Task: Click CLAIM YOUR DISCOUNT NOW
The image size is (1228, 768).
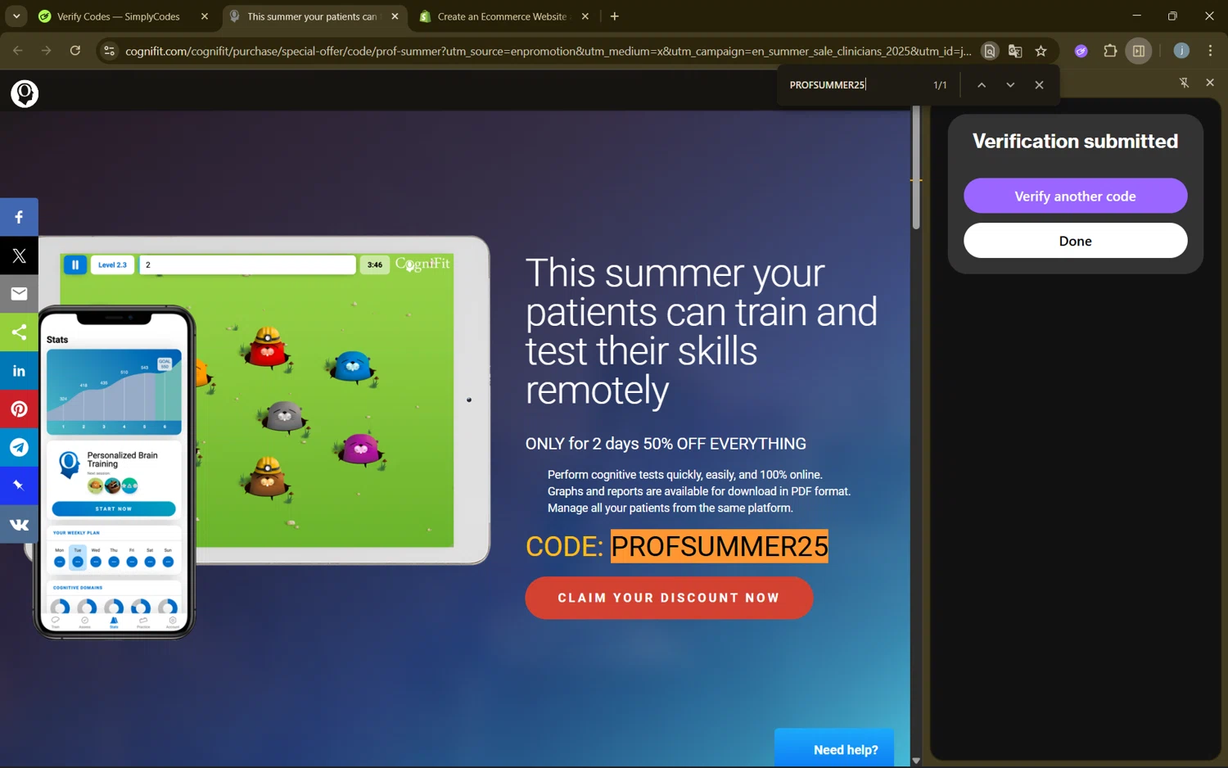Action: pyautogui.click(x=669, y=598)
